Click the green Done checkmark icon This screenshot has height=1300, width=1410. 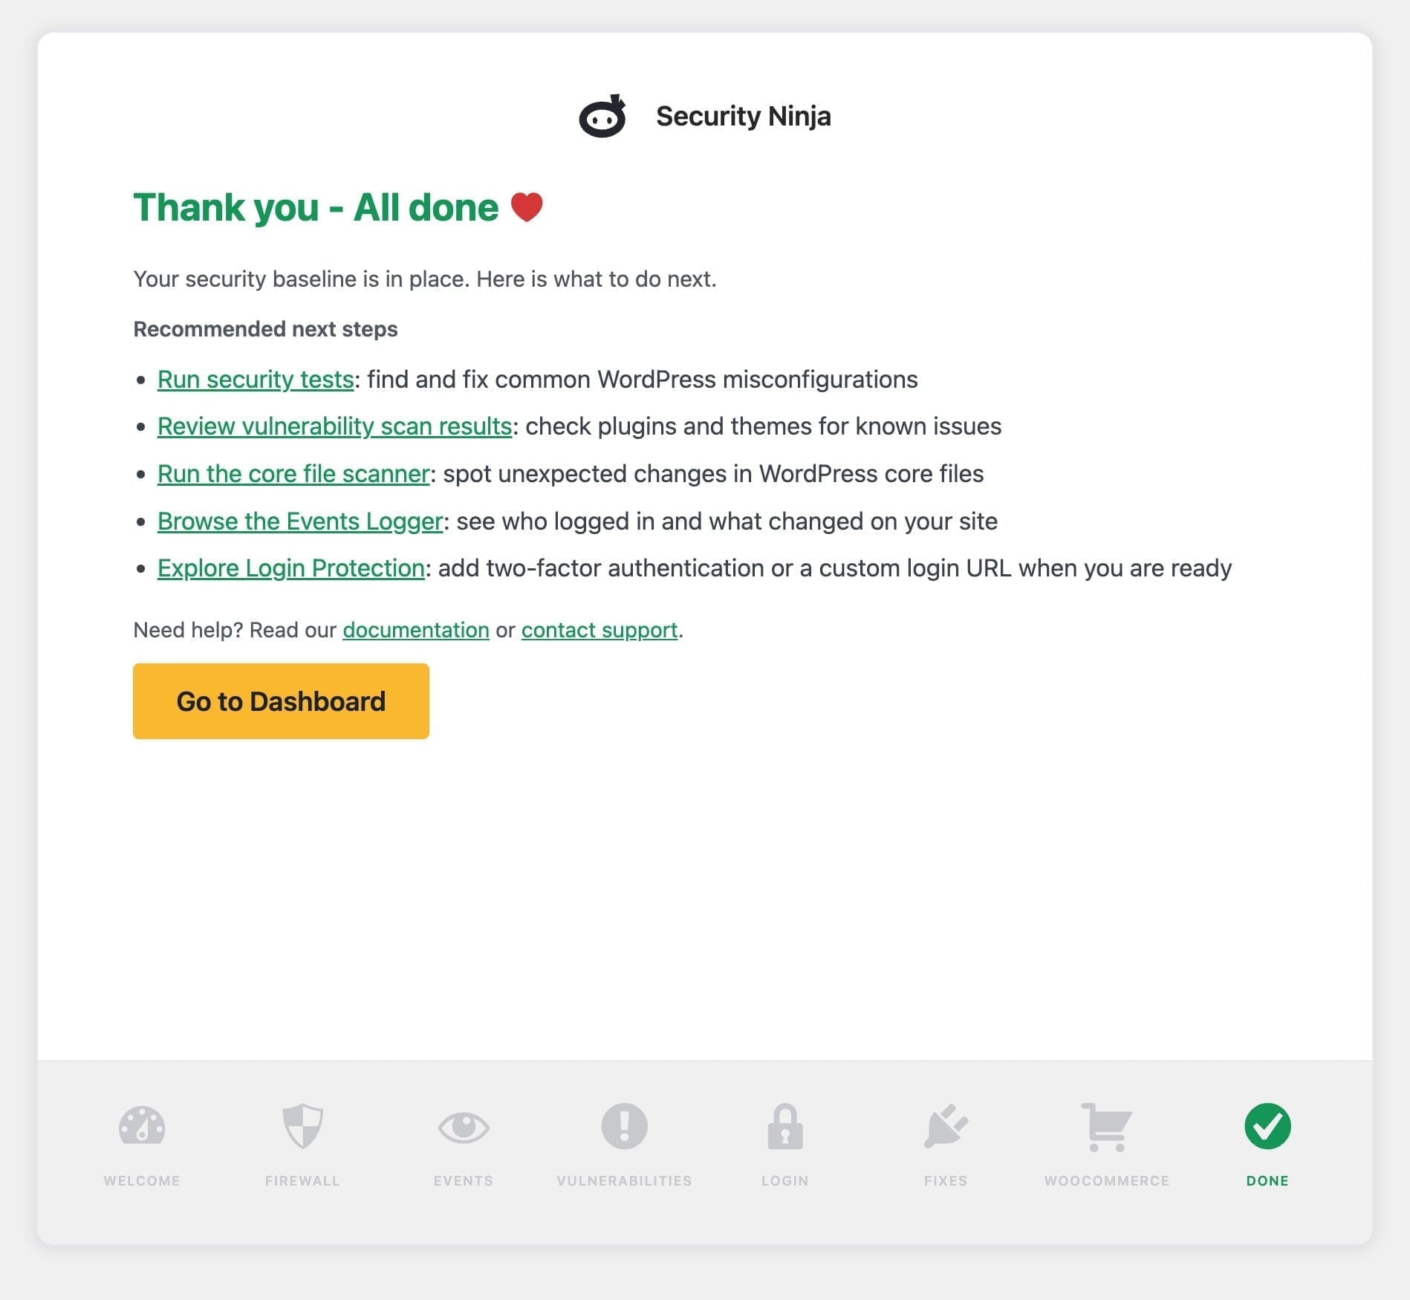point(1267,1125)
